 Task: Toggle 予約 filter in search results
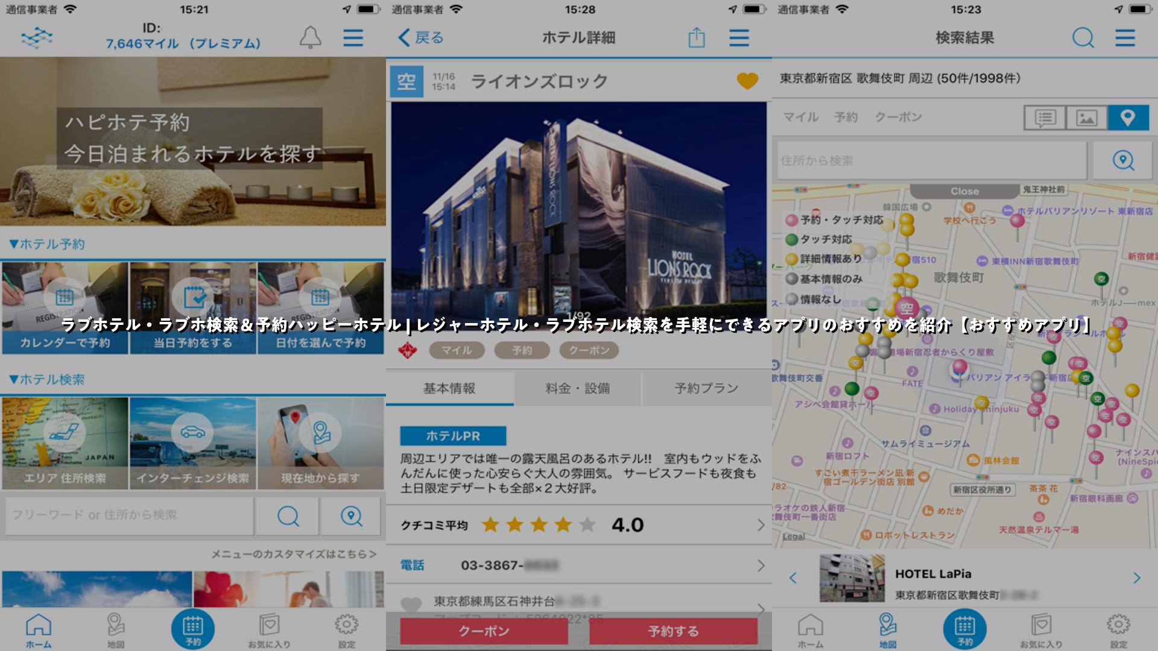coord(846,117)
